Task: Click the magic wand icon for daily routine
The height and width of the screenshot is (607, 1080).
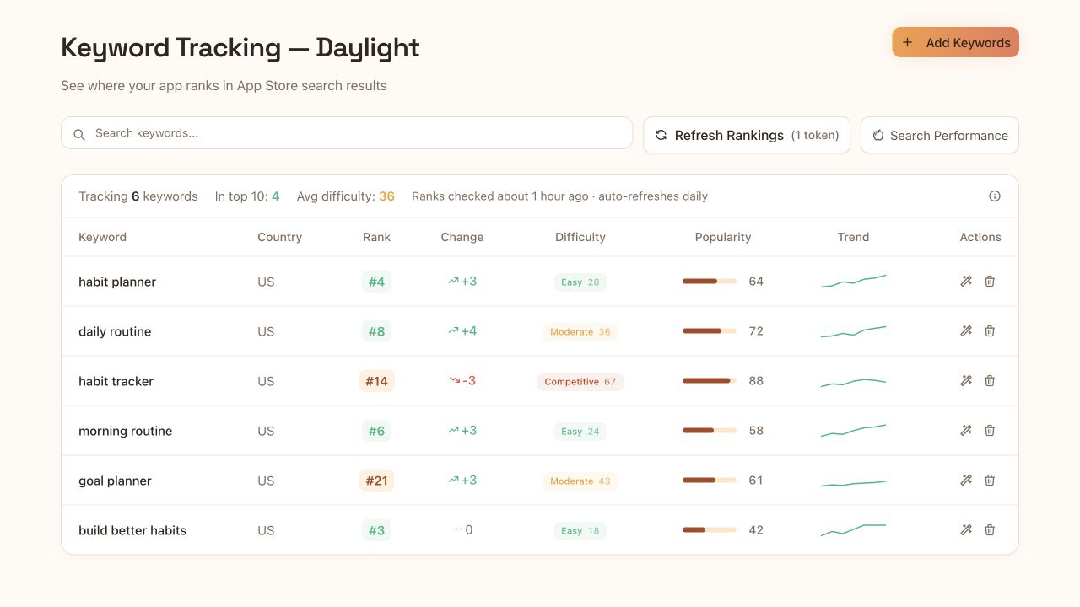Action: [966, 331]
